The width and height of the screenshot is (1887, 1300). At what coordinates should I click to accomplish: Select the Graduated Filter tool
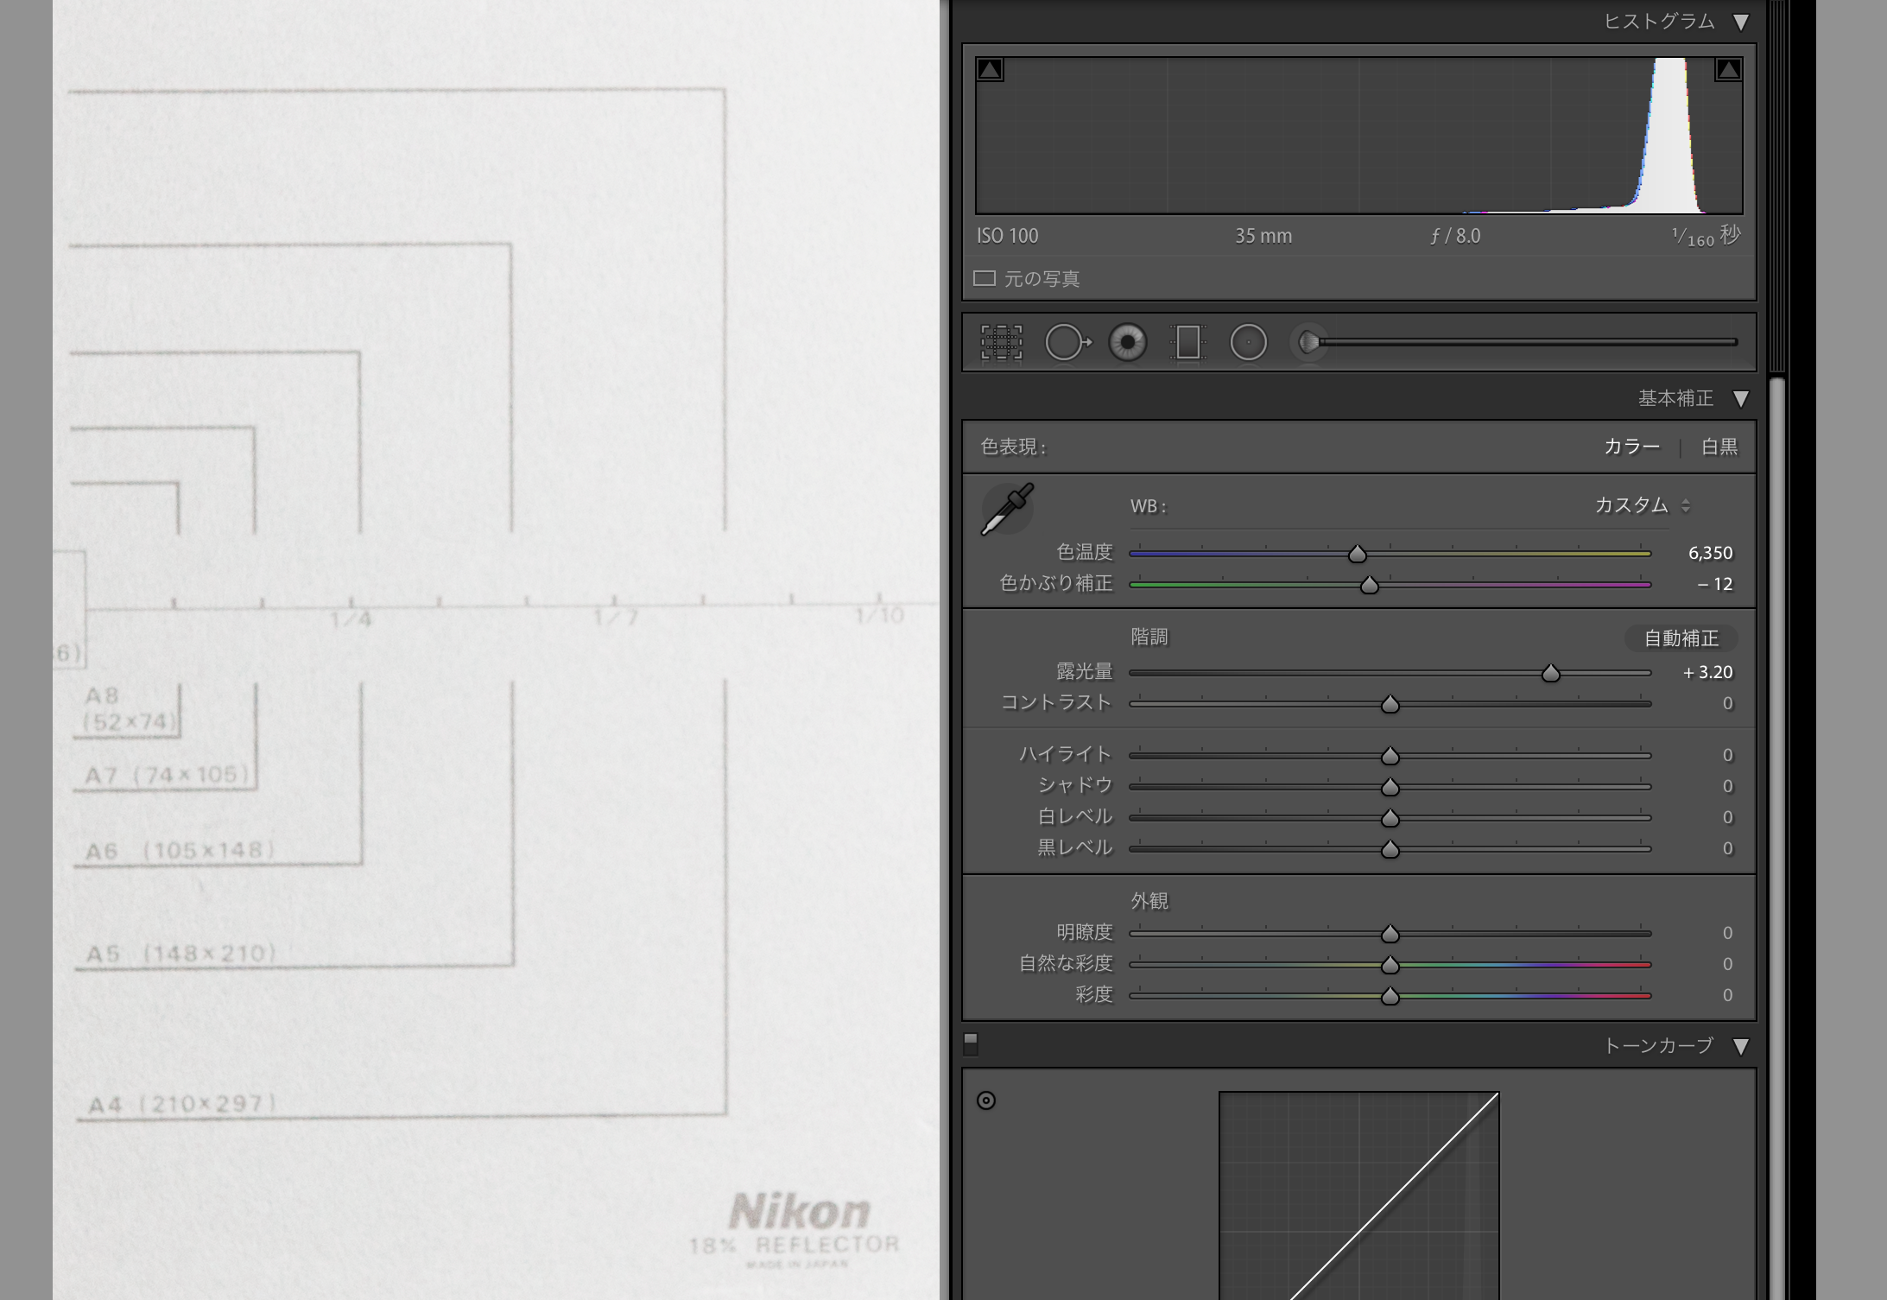(1188, 343)
